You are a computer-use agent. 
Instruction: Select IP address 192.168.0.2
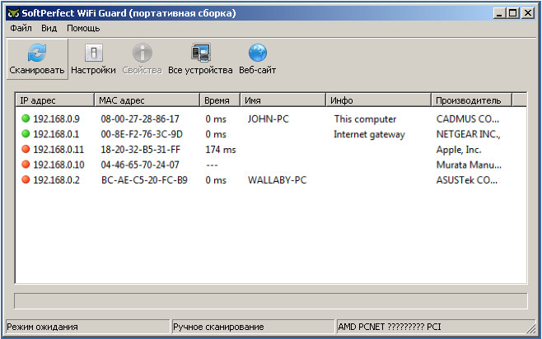[x=56, y=180]
